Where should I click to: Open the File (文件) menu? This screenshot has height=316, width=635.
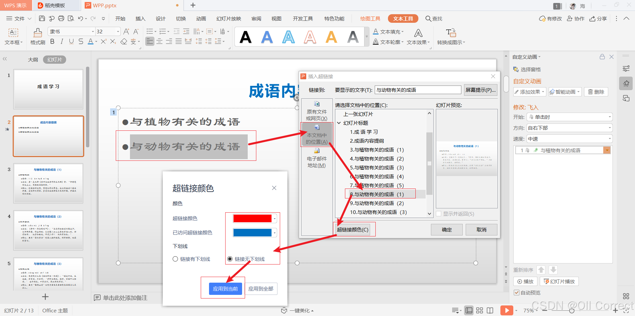point(19,18)
